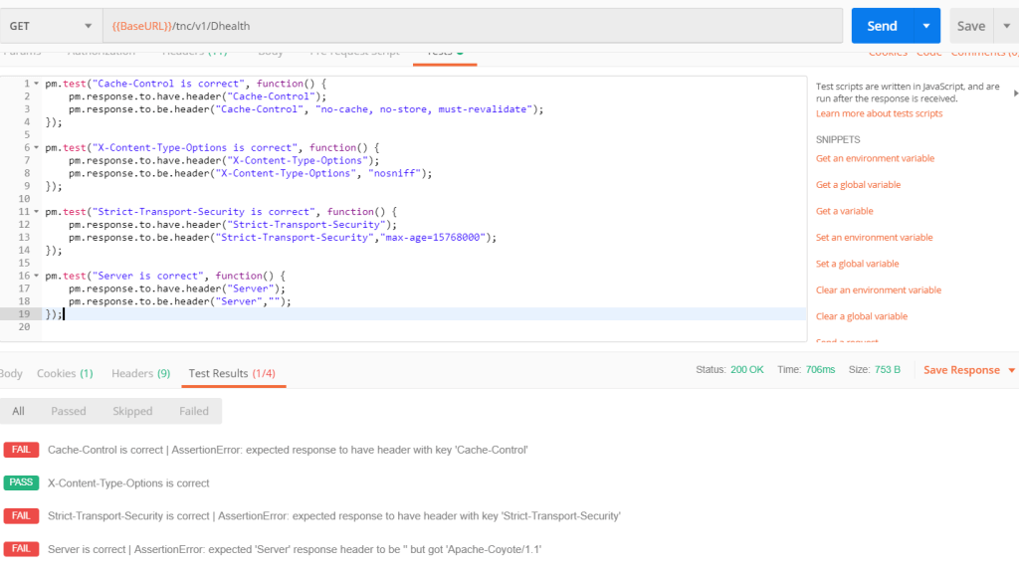Click the green PASS badge
Image resolution: width=1019 pixels, height=573 pixels.
tap(21, 482)
